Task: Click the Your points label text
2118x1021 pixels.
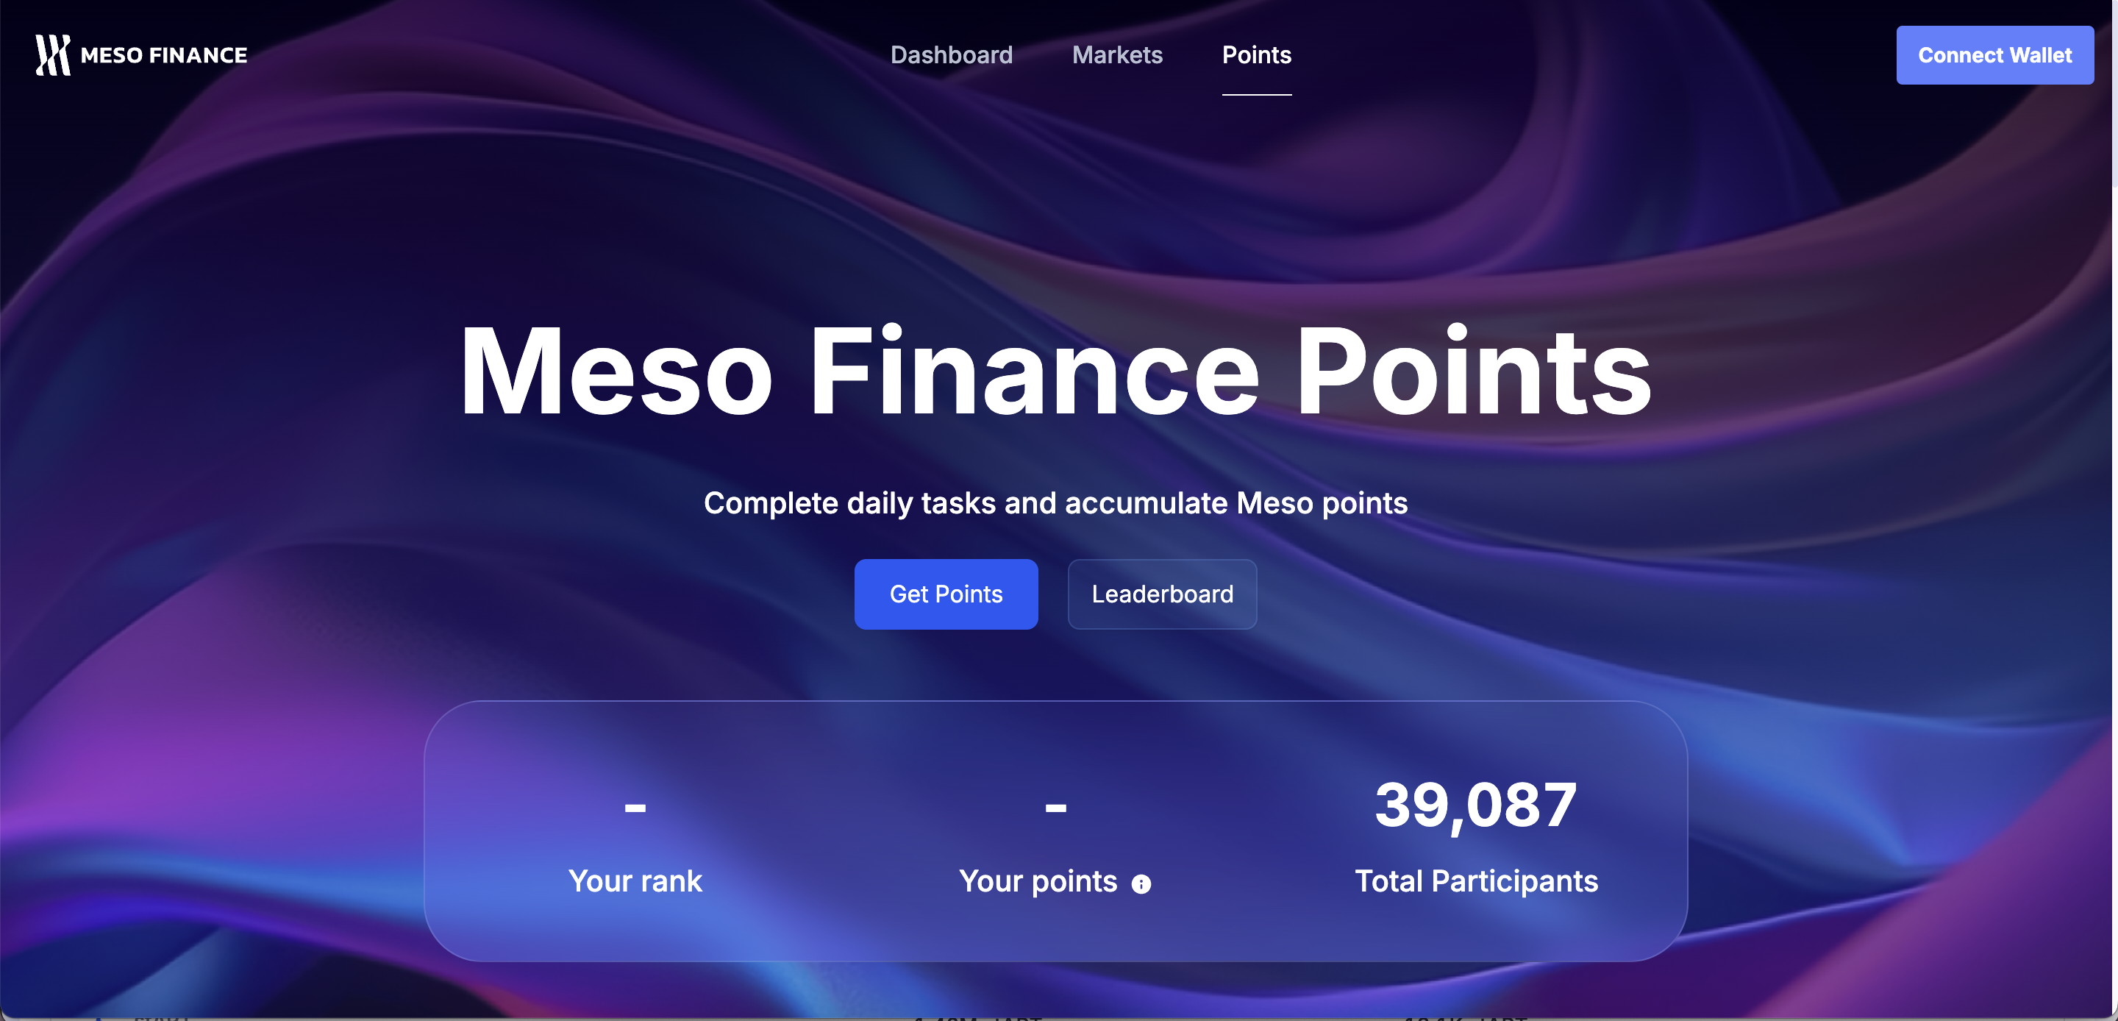Action: pyautogui.click(x=1038, y=881)
